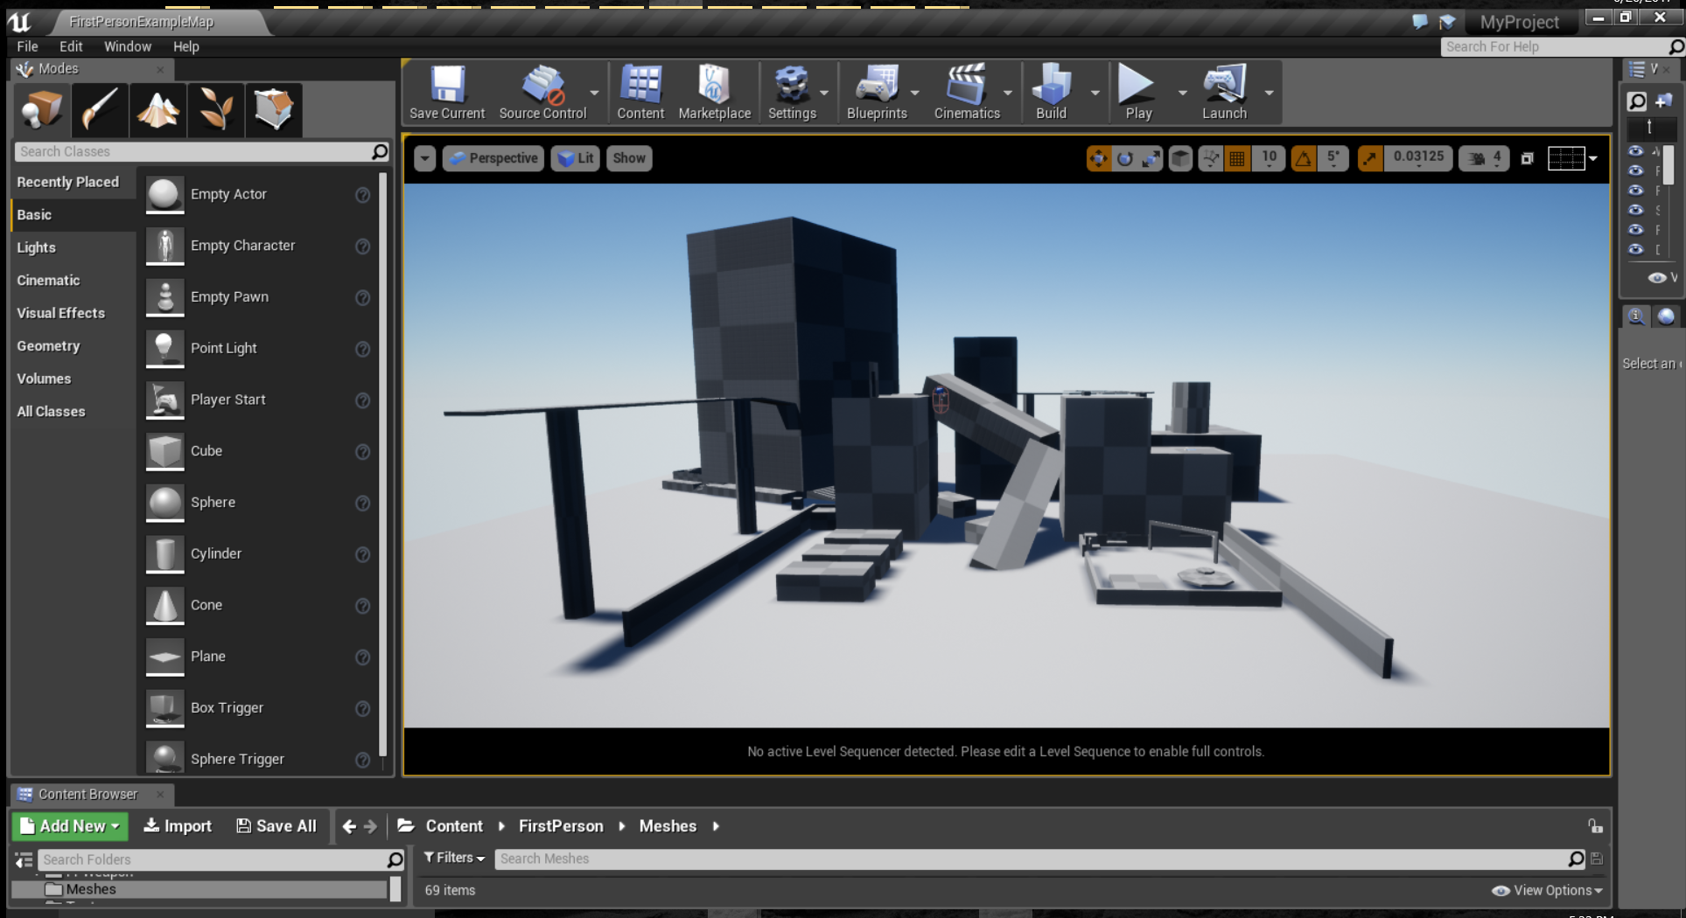Toggle grid snapping on/off
The width and height of the screenshot is (1686, 918).
point(1237,158)
